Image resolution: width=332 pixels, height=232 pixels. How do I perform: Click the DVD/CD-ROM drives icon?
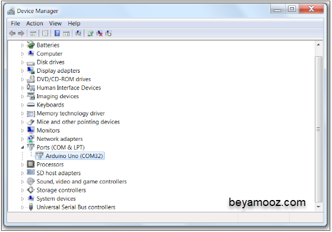31,79
